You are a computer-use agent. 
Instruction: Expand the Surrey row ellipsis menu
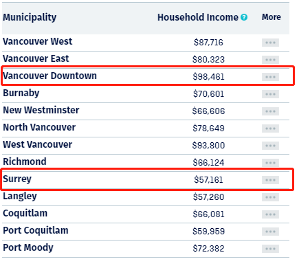coord(270,180)
